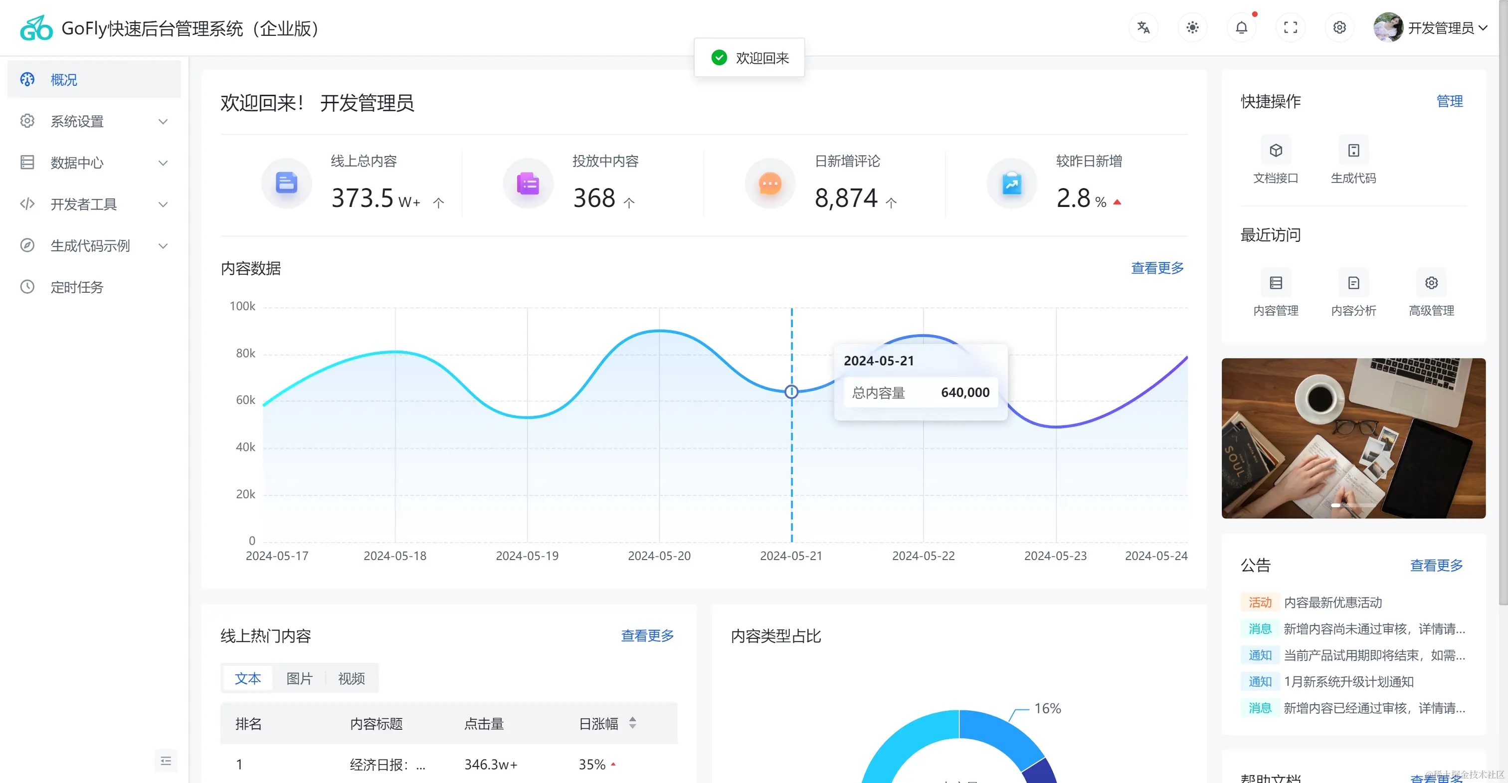Viewport: 1508px width, 783px height.
Task: Click the 活动 tag label
Action: (1260, 602)
